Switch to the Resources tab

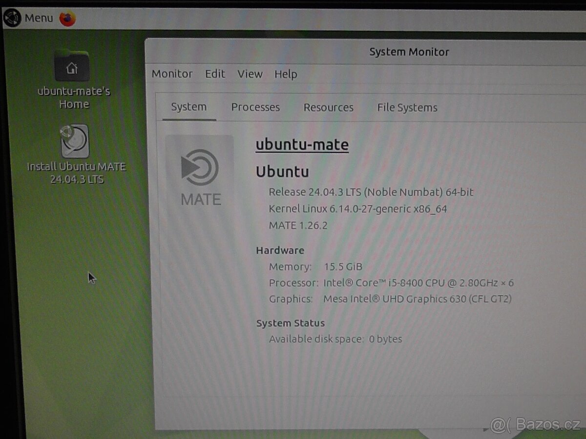click(328, 107)
